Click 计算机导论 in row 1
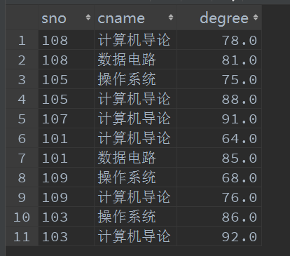The image size is (290, 256). pyautogui.click(x=135, y=40)
